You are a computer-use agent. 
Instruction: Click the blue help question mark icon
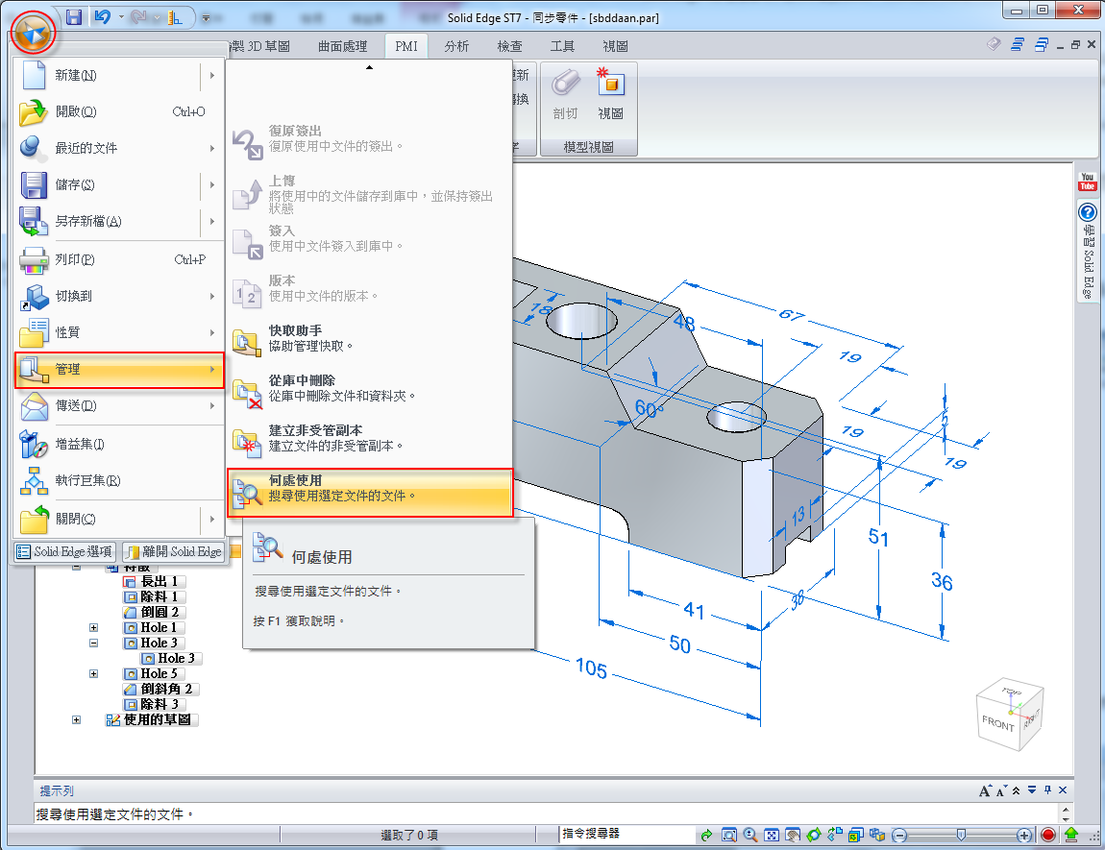point(1088,212)
